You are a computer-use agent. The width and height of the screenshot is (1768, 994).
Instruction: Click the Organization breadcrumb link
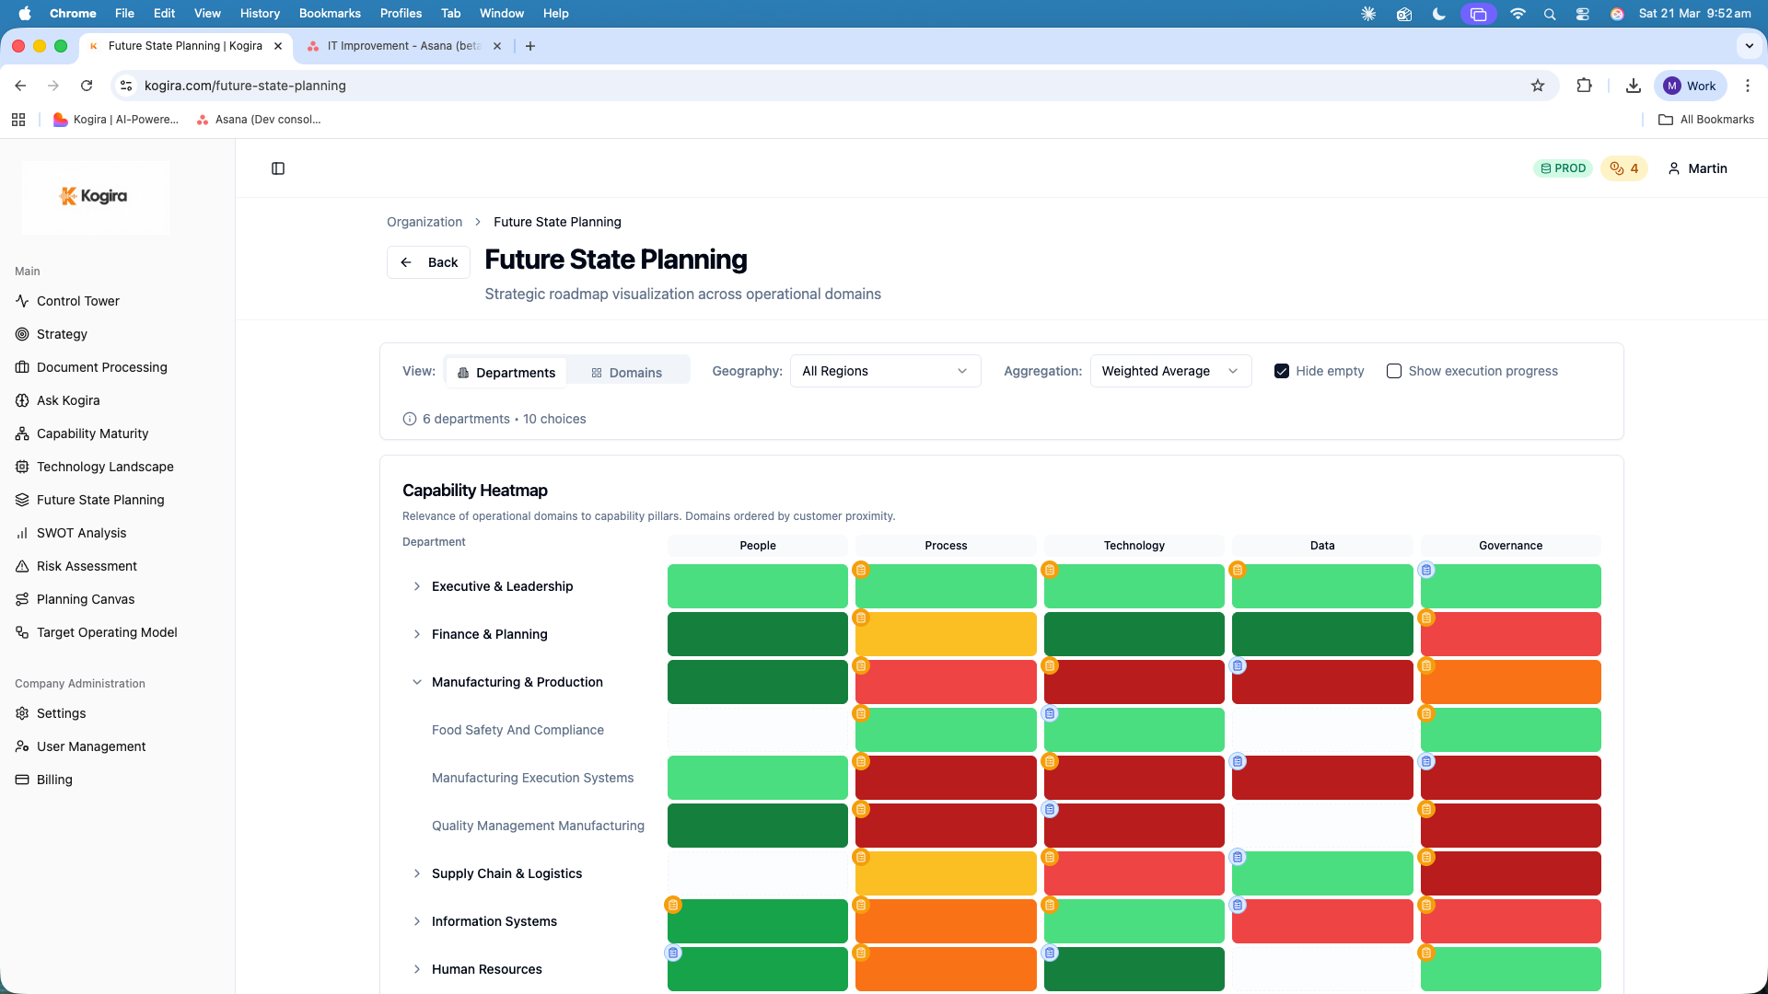click(x=424, y=222)
